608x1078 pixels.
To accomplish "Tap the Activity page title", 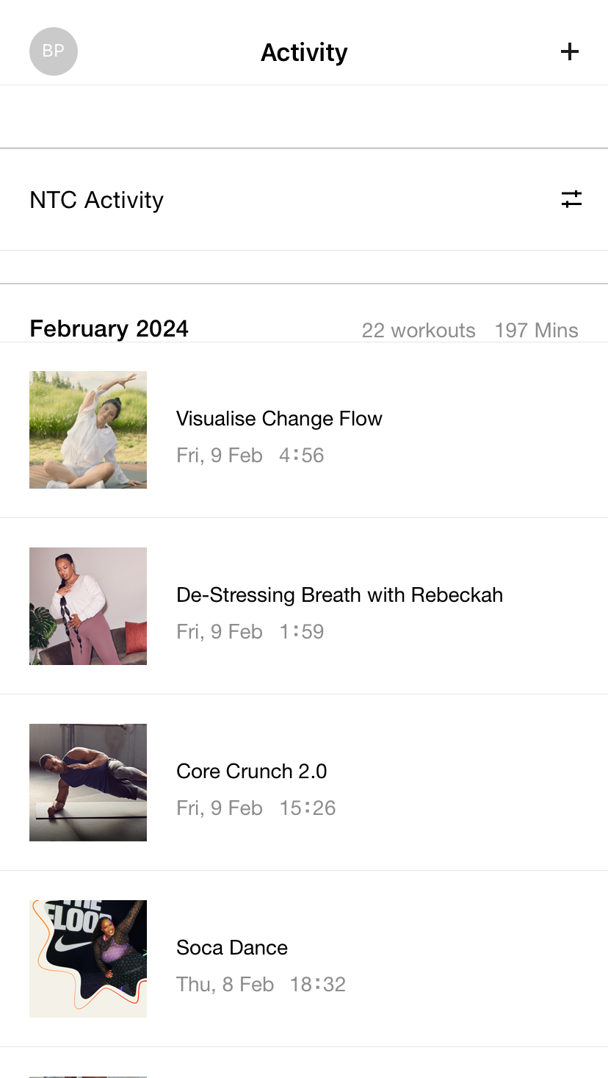I will (x=304, y=53).
